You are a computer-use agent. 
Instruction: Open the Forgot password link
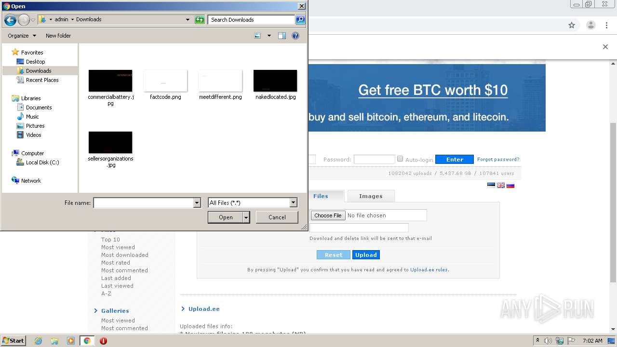[x=498, y=160]
